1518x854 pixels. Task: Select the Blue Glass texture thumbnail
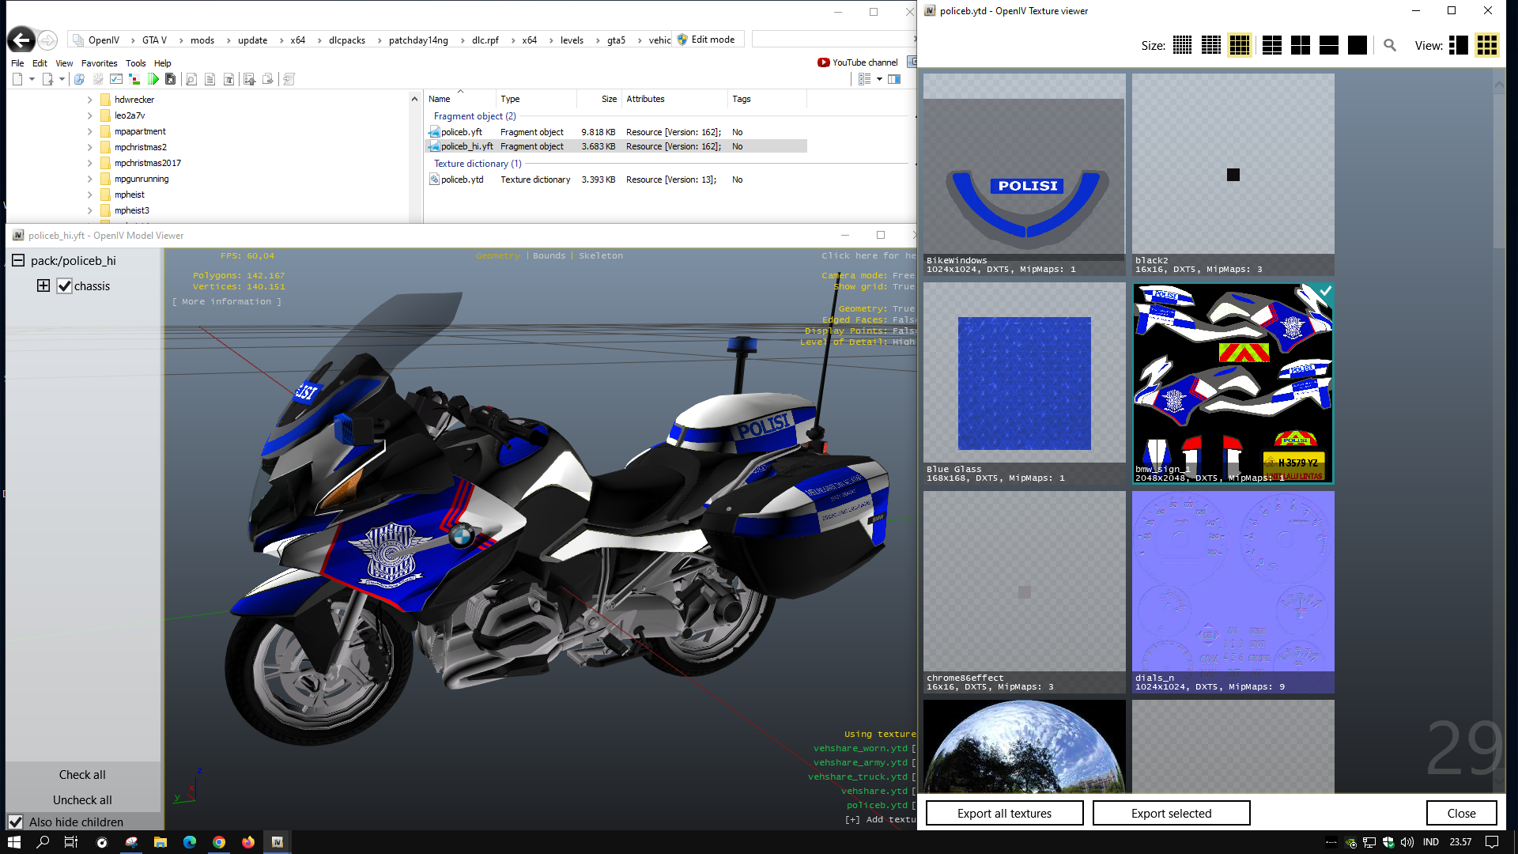[x=1024, y=384]
